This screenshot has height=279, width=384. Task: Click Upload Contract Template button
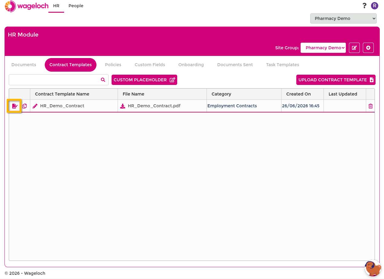(336, 80)
